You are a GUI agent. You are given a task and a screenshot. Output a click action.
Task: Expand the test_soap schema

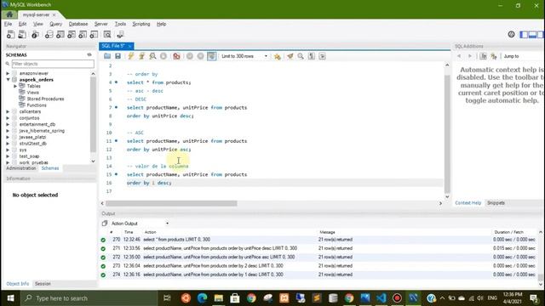[8, 156]
